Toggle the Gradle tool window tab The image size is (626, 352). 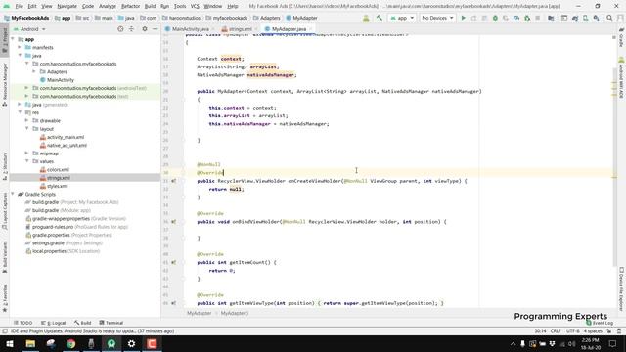621,38
